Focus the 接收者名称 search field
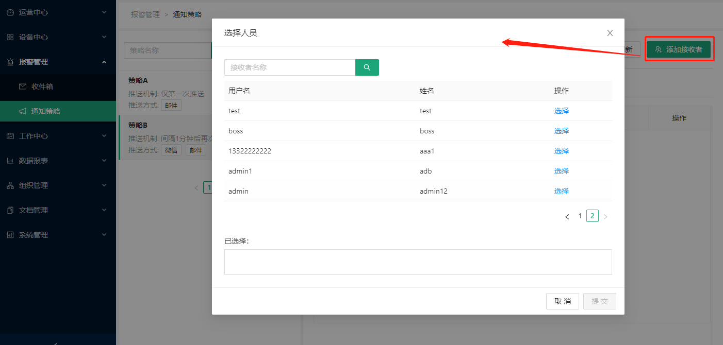The width and height of the screenshot is (723, 345). [x=290, y=67]
